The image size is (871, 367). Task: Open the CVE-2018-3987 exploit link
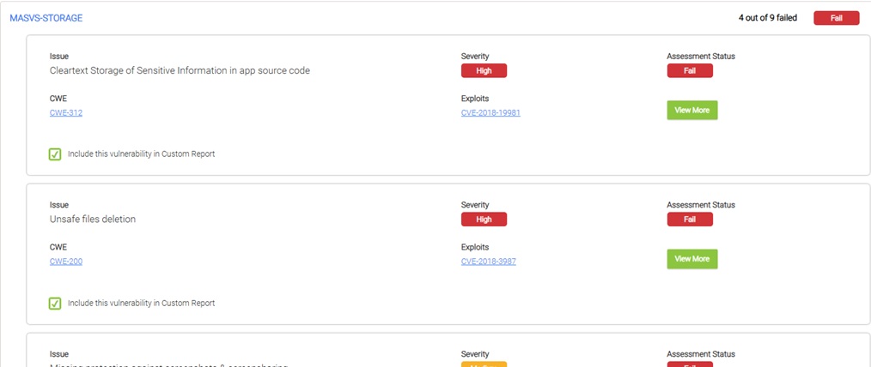[x=488, y=262]
